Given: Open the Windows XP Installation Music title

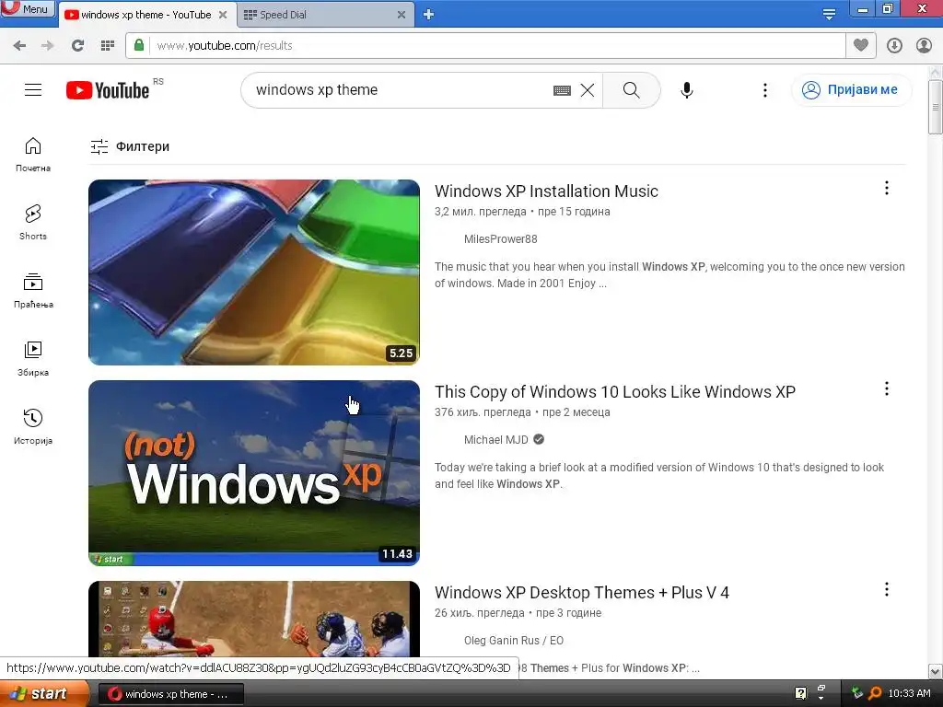Looking at the screenshot, I should coord(546,191).
